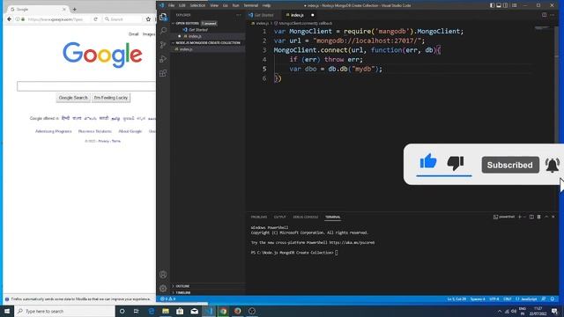Click the Google search input field
The image size is (564, 317).
pyautogui.click(x=86, y=86)
